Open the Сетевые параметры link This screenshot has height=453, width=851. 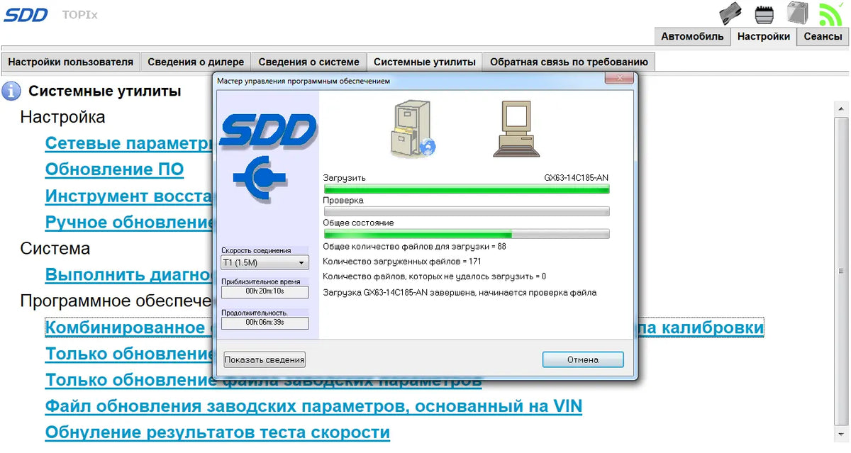pyautogui.click(x=129, y=144)
